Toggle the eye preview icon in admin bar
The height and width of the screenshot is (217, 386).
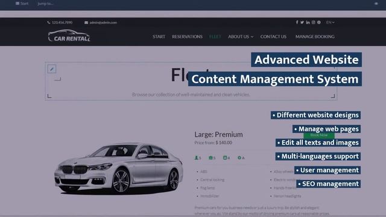[x=376, y=4]
